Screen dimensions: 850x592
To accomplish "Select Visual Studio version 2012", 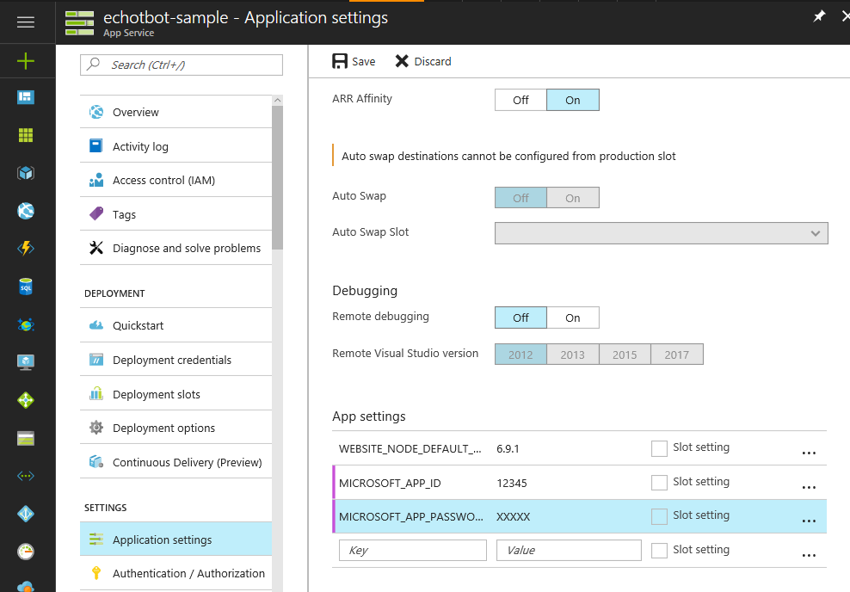I will (520, 355).
